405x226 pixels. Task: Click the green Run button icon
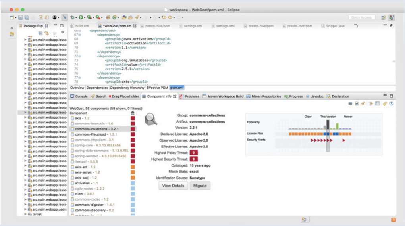click(x=81, y=17)
